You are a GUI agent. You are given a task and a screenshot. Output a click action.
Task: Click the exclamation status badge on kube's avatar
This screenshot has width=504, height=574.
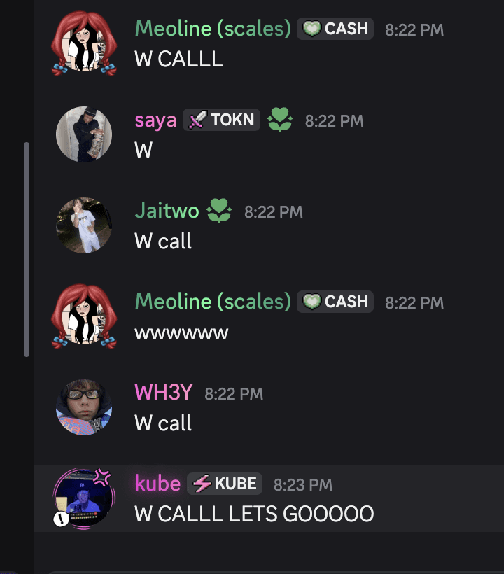coord(61,519)
